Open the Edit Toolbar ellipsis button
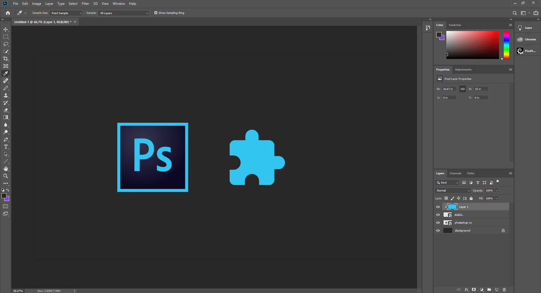The width and height of the screenshot is (541, 293). 6,183
